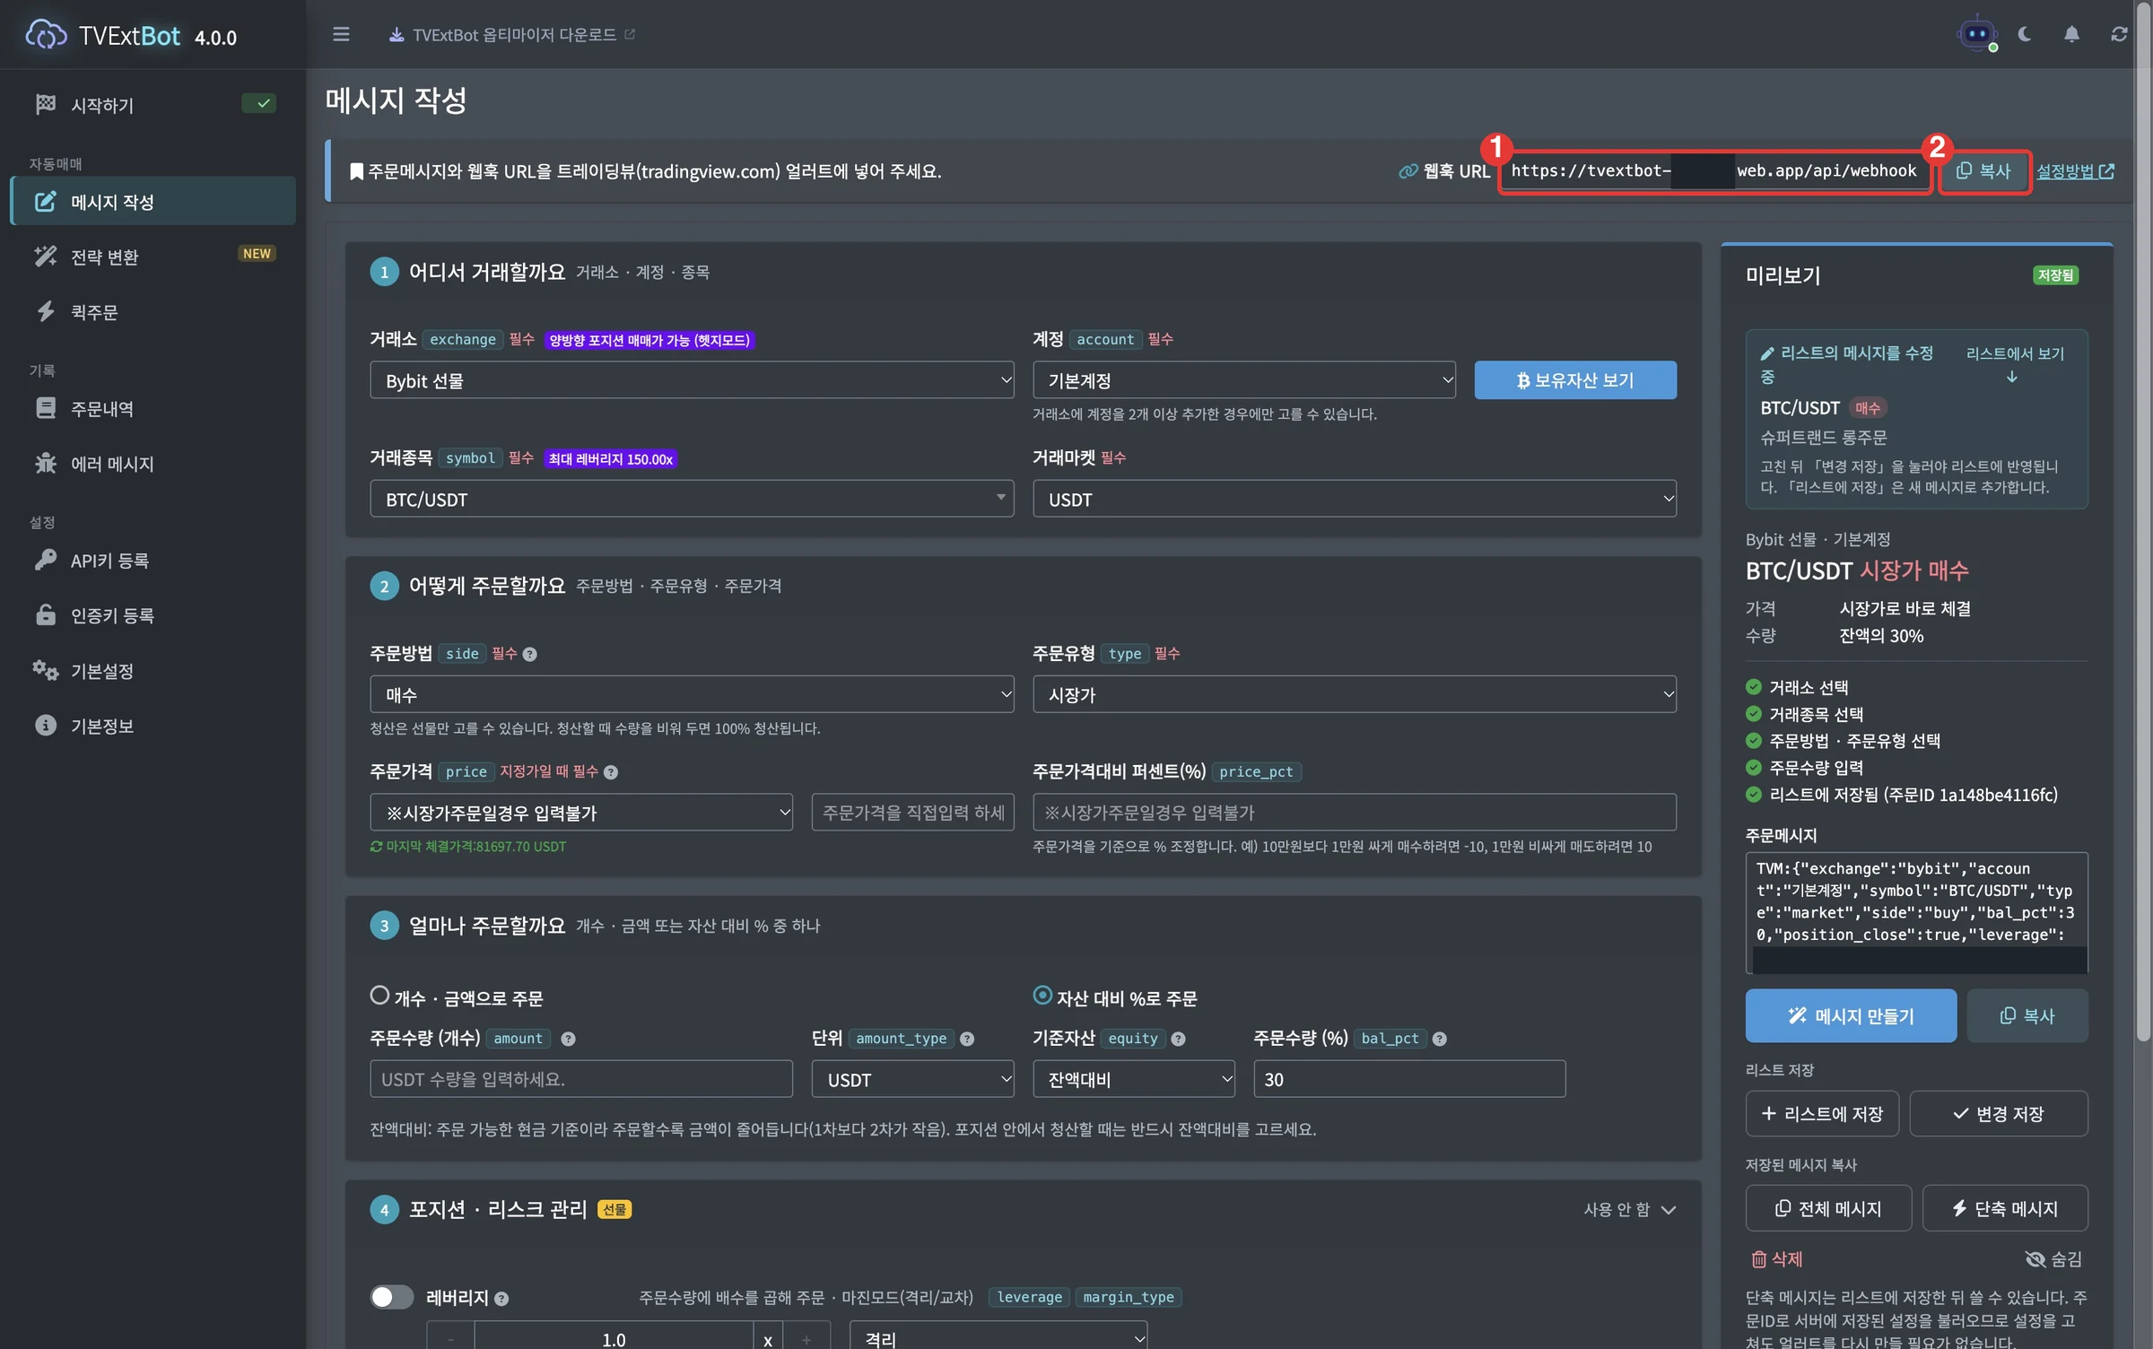This screenshot has height=1349, width=2153.
Task: Open the 기준자산 잔액대비 dropdown
Action: point(1134,1079)
